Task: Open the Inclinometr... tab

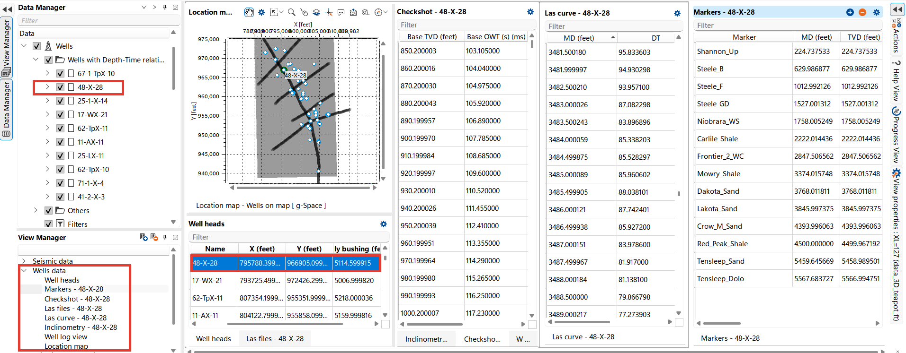Action: (x=426, y=339)
